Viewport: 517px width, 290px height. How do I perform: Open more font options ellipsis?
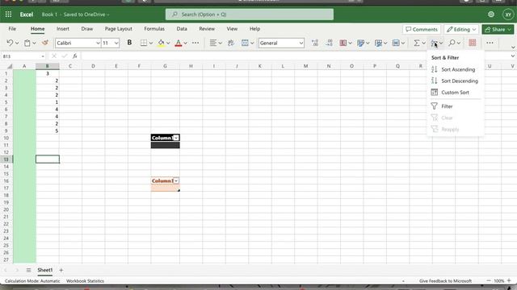click(195, 43)
